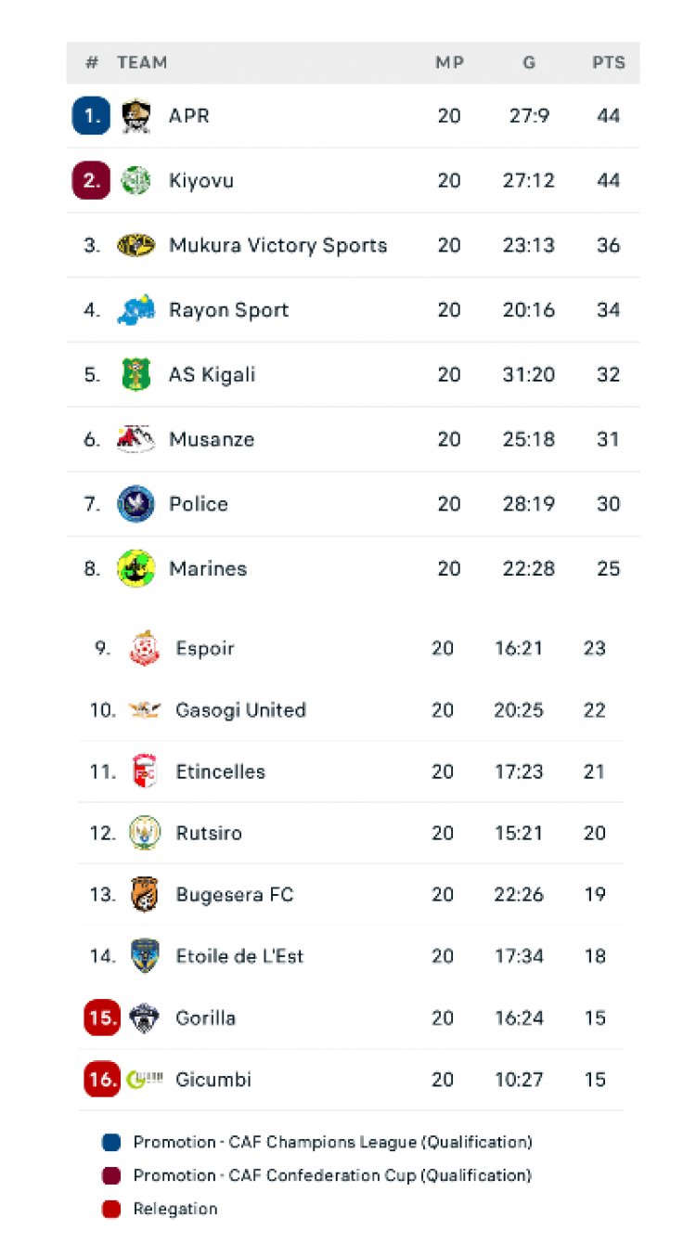Sort by MP column header
696x1244 pixels.
tap(449, 63)
